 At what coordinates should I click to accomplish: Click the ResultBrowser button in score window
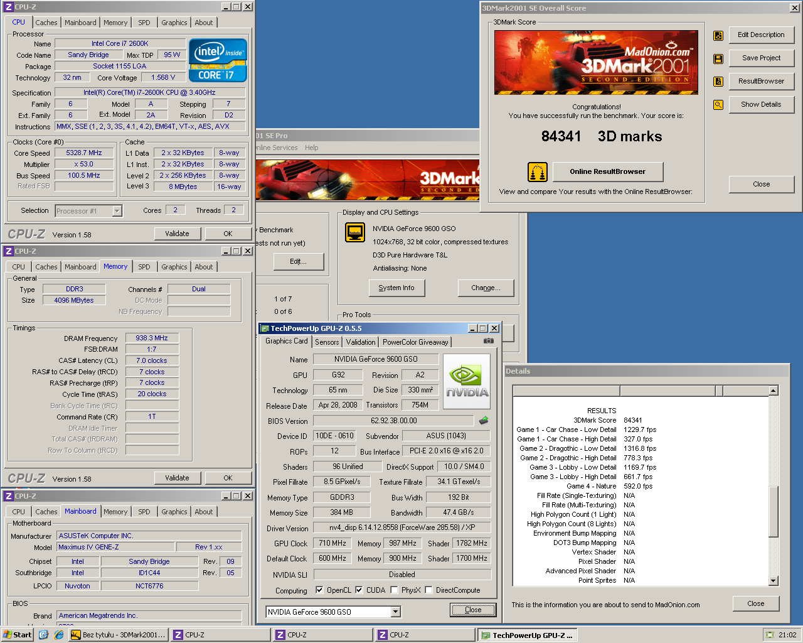[762, 82]
